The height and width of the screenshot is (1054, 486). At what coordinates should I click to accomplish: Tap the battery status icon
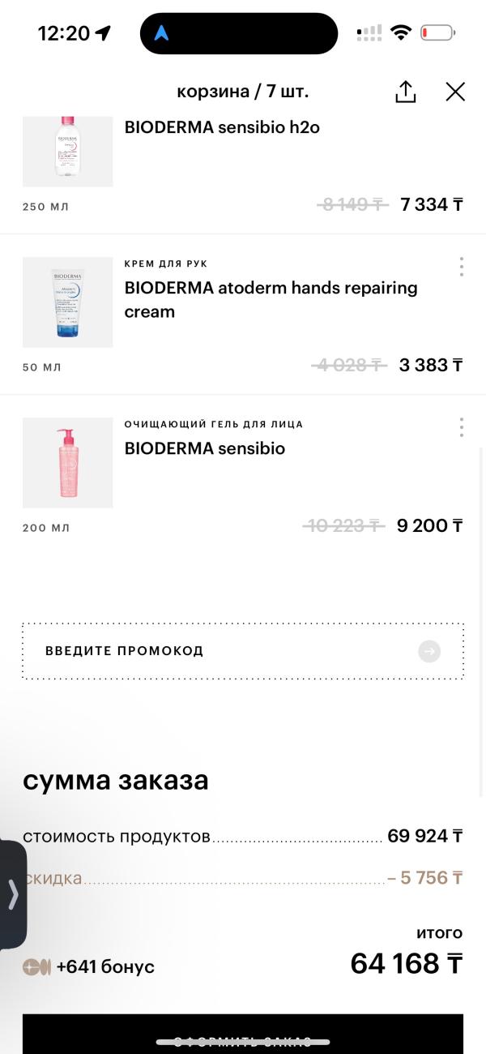click(437, 33)
